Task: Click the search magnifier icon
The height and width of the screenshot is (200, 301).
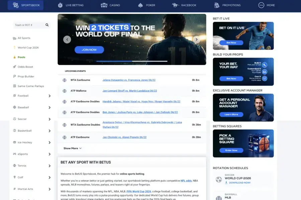Action: pos(47,25)
